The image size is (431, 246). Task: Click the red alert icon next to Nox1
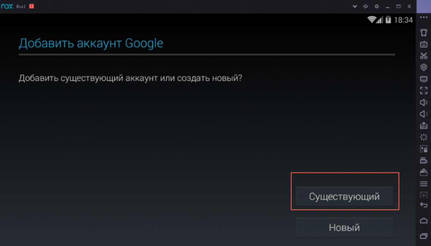tap(32, 6)
